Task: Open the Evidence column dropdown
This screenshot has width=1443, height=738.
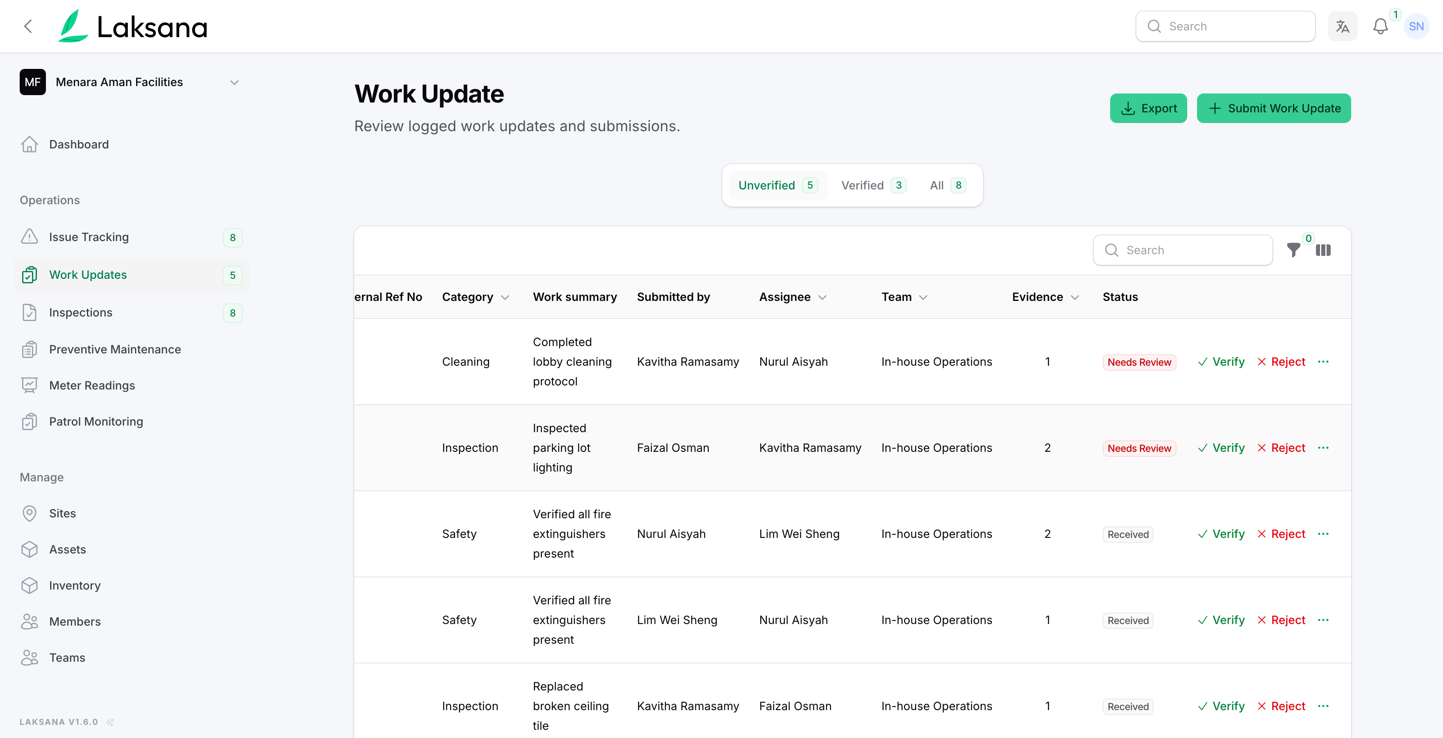Action: point(1075,298)
